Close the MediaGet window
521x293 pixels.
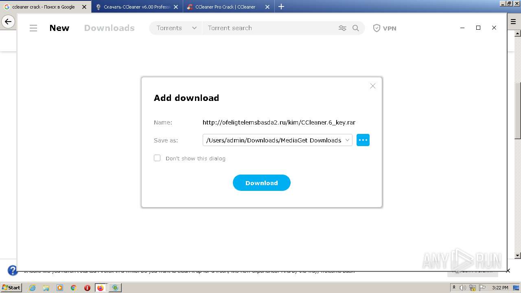click(494, 28)
